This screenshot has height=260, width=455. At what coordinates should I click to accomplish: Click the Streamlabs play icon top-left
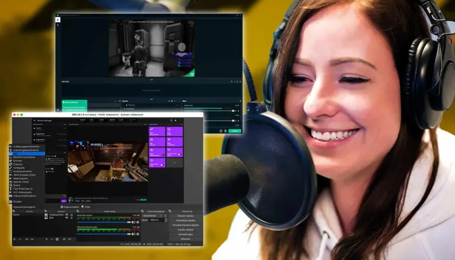point(58,19)
